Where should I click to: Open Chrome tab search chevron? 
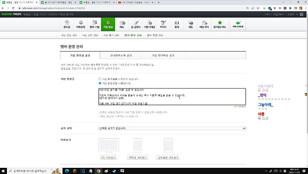283,2
